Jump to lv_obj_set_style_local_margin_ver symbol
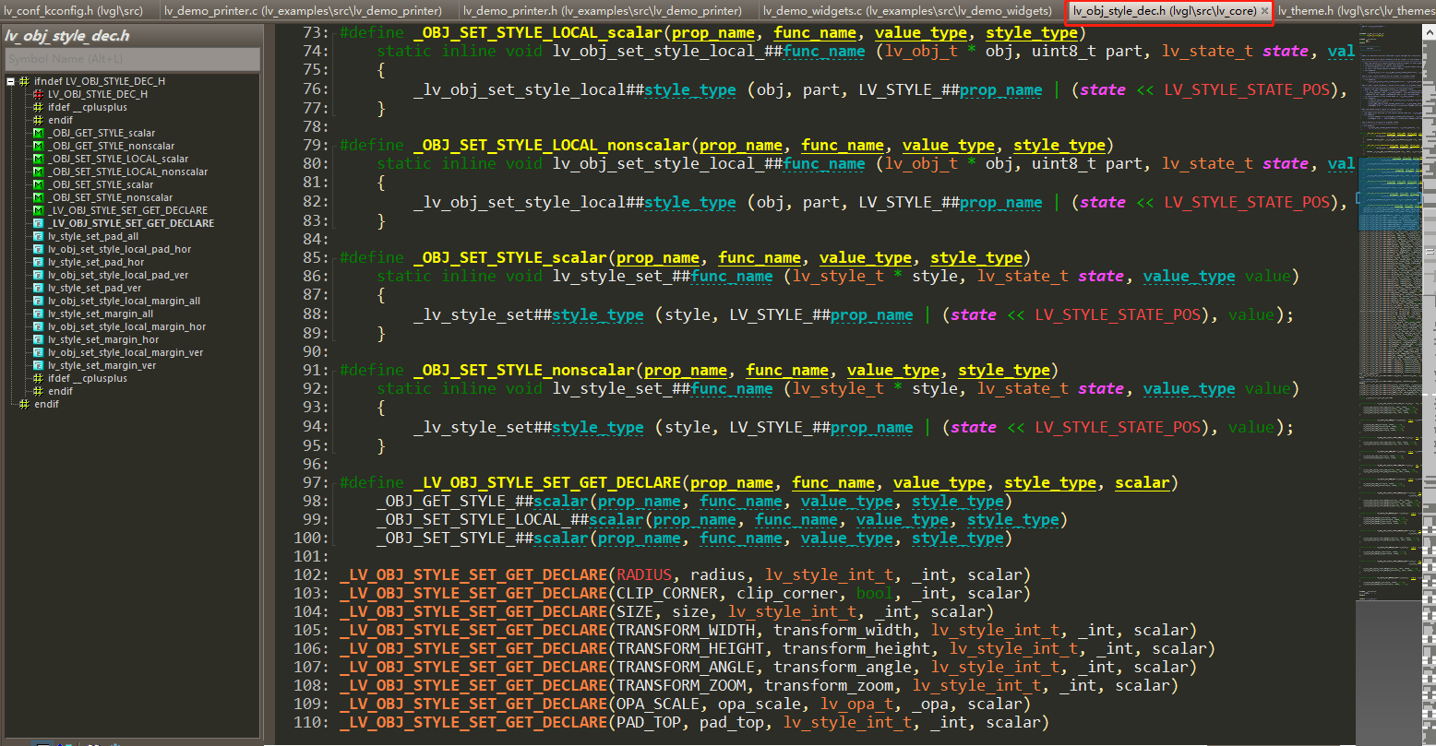The image size is (1436, 746). coord(126,352)
